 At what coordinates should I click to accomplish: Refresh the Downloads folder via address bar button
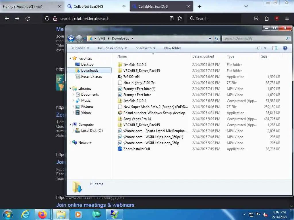coord(216,39)
